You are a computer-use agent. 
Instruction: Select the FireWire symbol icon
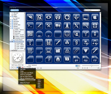pos(86,34)
